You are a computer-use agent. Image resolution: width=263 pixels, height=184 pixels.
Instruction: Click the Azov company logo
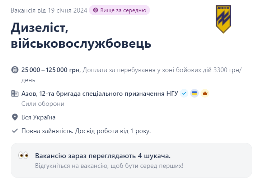click(x=223, y=19)
